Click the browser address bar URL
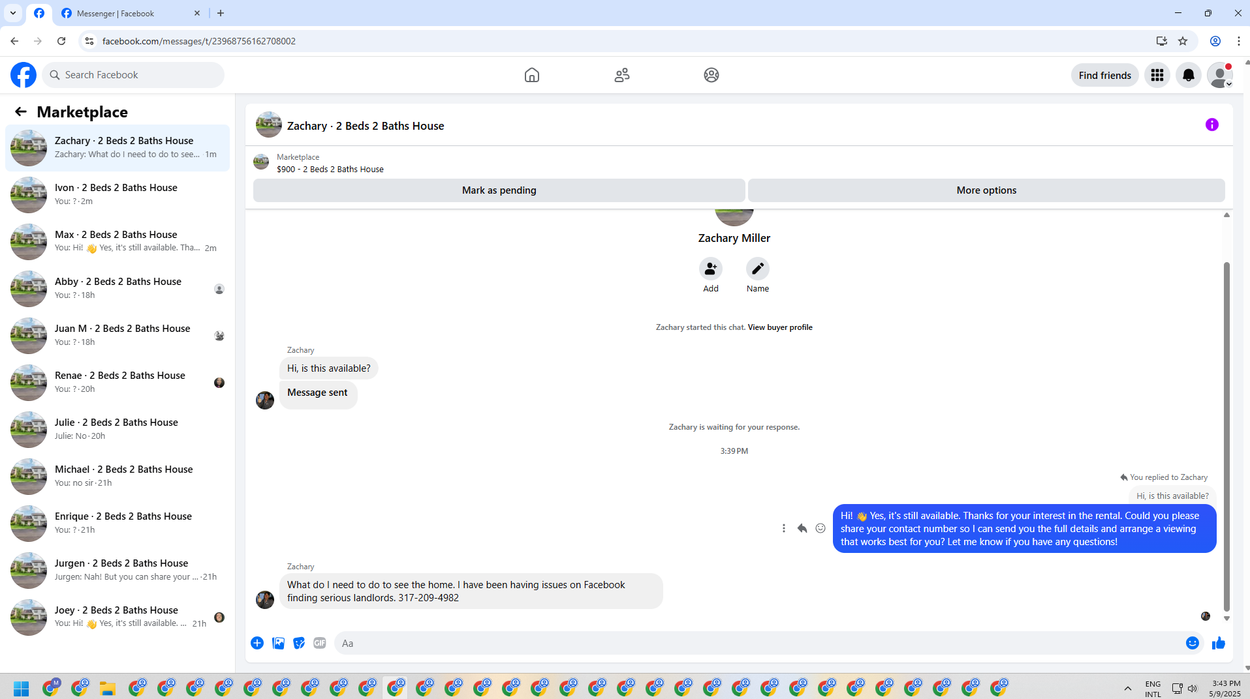This screenshot has width=1250, height=699. point(199,41)
